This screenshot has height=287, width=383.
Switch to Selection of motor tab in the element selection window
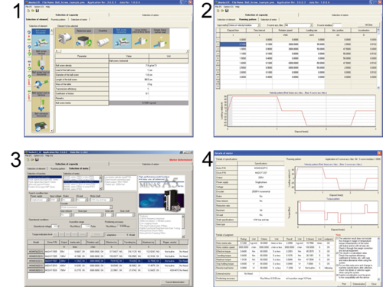tap(79, 19)
